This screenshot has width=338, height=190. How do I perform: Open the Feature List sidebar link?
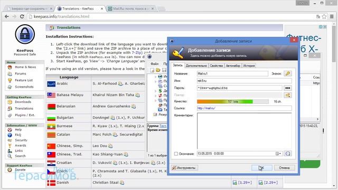24,80
